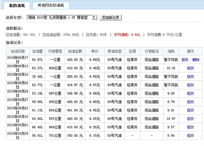Screen dimensions: 204x146
Task: Click 修改 for the 2015年06月17日 record
Action: (185, 60)
